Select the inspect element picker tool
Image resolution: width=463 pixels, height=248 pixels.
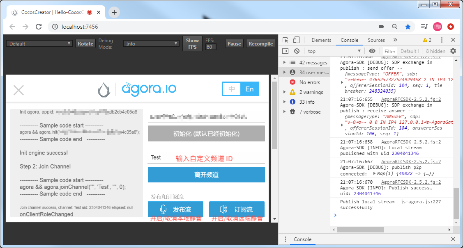tap(285, 40)
